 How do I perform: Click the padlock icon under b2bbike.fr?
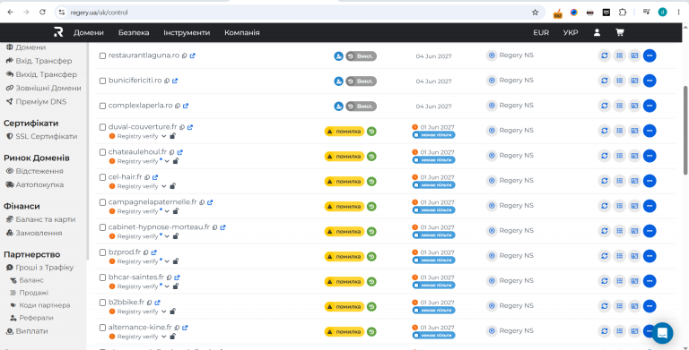pyautogui.click(x=172, y=312)
